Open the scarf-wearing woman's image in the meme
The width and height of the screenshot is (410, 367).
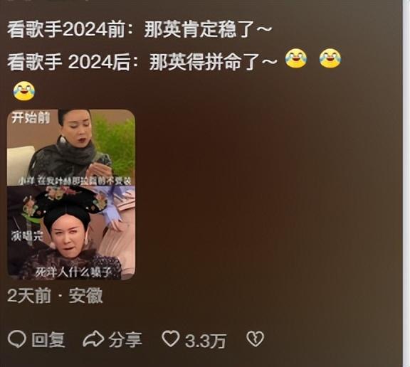tap(71, 148)
